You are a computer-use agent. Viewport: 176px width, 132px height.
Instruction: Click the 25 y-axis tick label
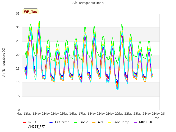coord(18,41)
